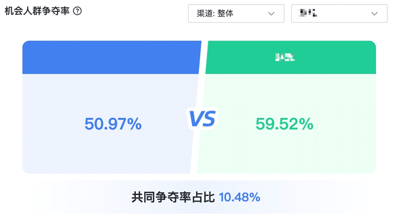Click the 59.52% value

(284, 124)
